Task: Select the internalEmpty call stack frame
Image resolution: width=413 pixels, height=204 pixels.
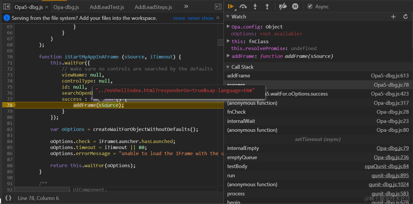Action: [x=318, y=148]
